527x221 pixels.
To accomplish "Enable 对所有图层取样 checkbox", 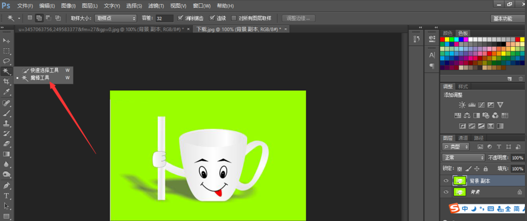I will [234, 18].
